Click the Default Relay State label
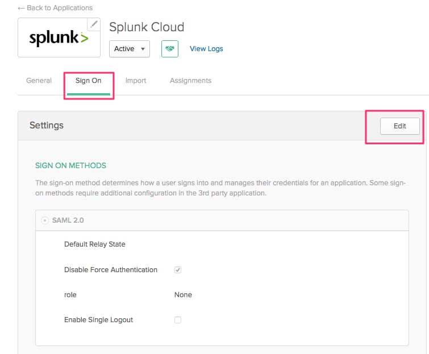 [x=95, y=244]
